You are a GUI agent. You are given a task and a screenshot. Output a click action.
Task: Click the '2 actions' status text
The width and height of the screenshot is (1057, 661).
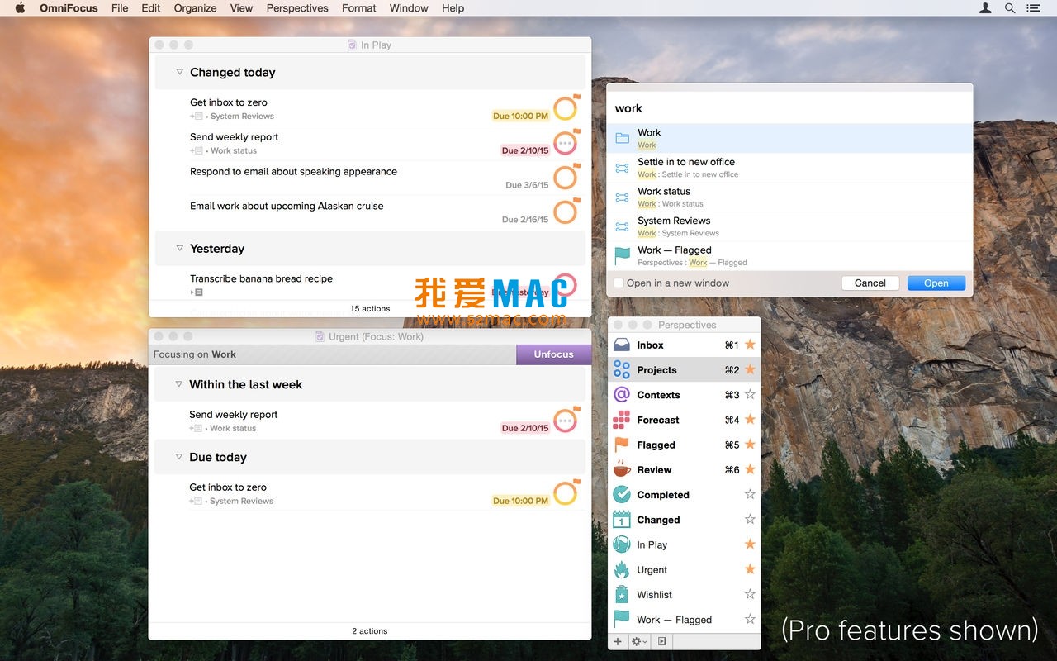click(x=370, y=631)
